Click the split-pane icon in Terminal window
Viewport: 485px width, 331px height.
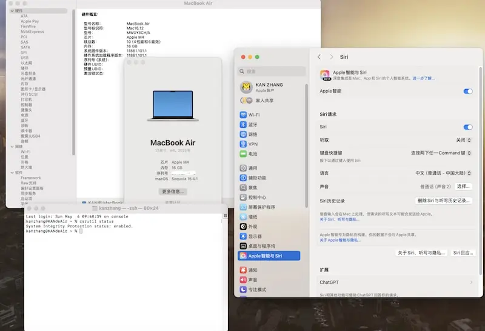225,216
